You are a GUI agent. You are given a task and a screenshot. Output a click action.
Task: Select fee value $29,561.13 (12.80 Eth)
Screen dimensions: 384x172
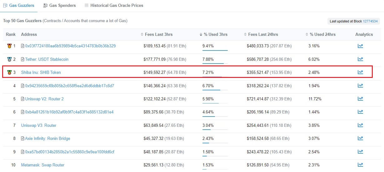(x=164, y=165)
